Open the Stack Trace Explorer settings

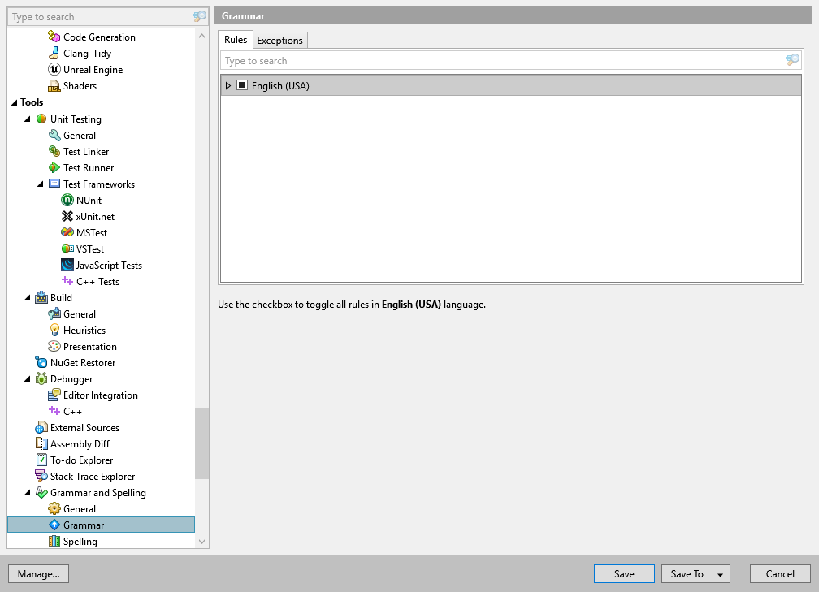coord(93,476)
